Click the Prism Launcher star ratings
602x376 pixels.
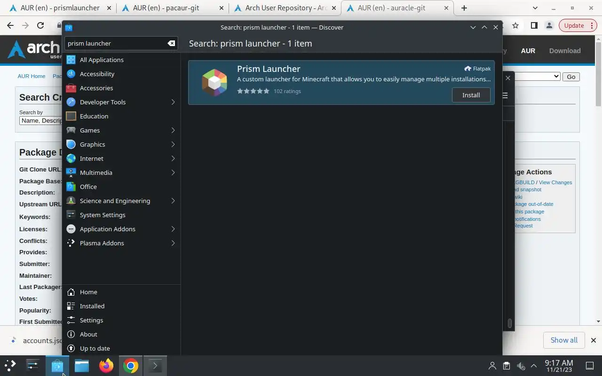pyautogui.click(x=253, y=91)
